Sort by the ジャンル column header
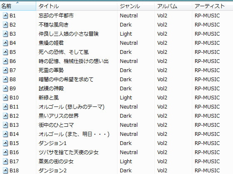The image size is (233, 174). click(136, 6)
